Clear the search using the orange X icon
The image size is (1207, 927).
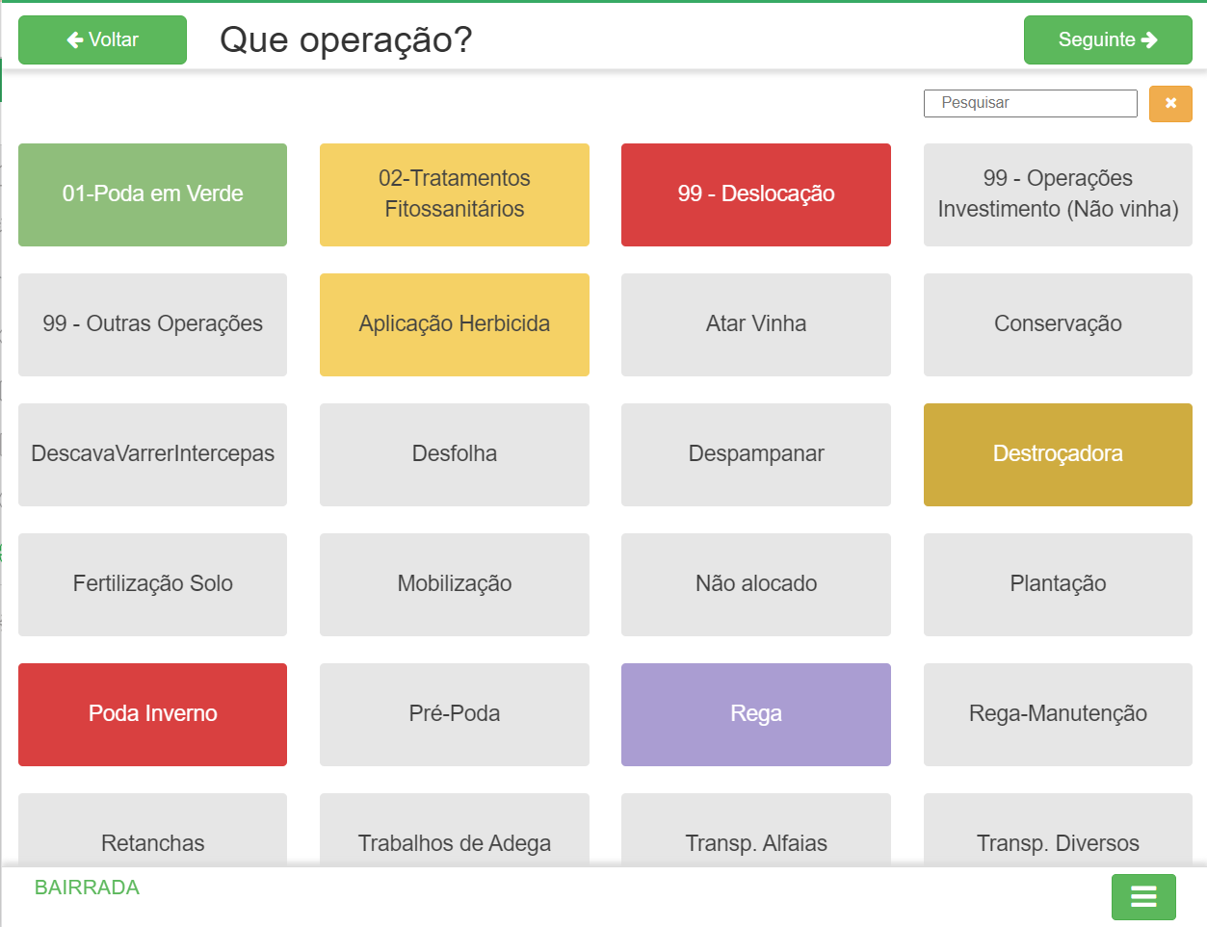[1169, 103]
